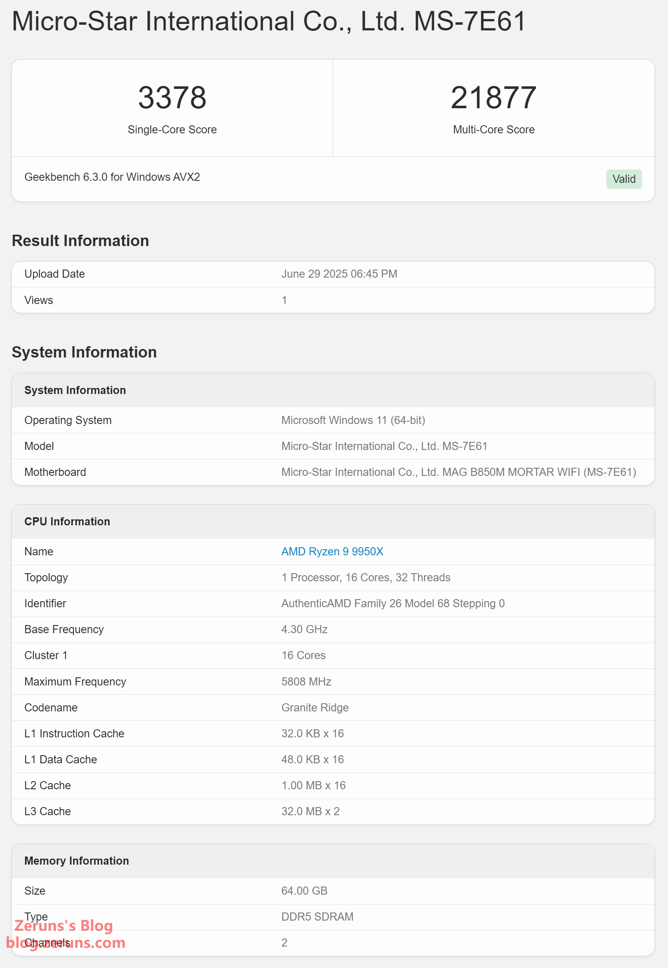Click the Identifier label

point(45,603)
